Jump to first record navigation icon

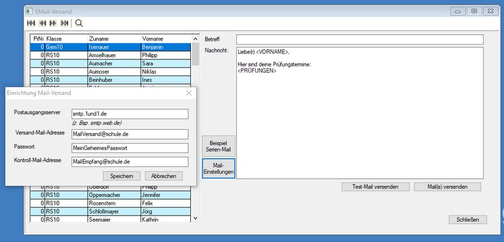(31, 23)
